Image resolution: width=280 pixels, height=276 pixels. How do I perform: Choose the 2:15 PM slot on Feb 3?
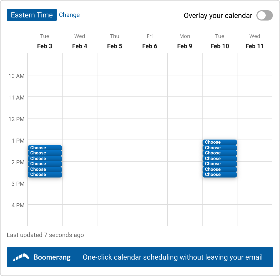pos(45,169)
